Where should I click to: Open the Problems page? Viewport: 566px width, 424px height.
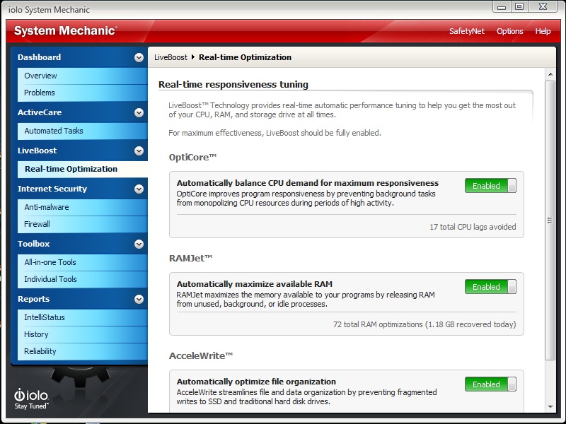83,93
